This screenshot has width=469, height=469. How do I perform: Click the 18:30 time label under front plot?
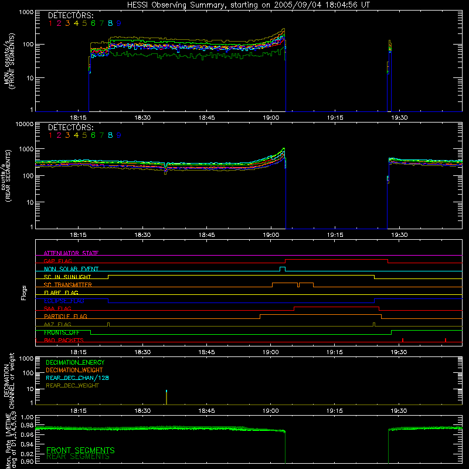tap(142, 118)
